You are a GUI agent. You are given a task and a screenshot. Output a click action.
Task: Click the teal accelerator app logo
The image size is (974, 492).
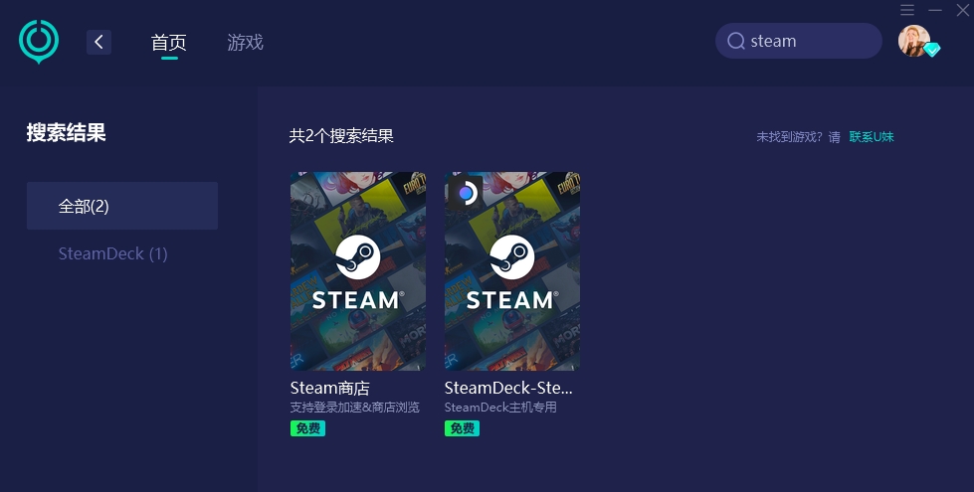coord(39,42)
